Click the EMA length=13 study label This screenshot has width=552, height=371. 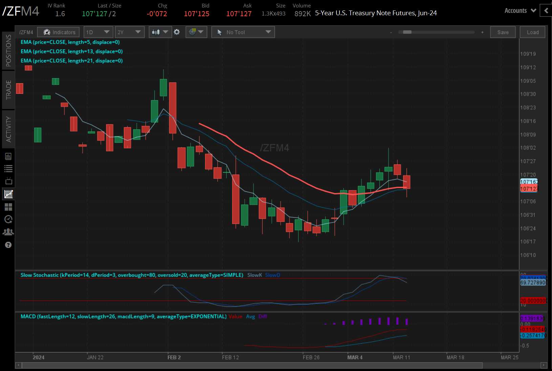point(71,51)
